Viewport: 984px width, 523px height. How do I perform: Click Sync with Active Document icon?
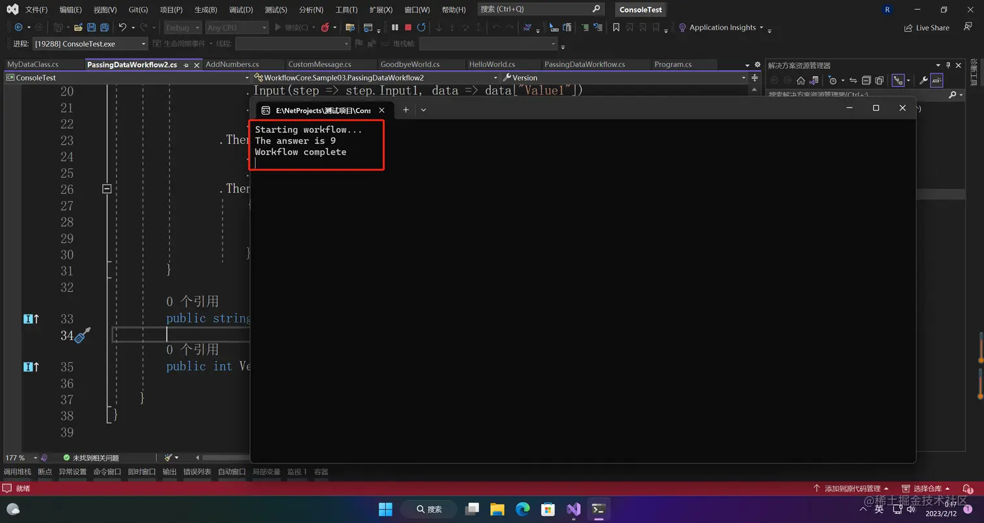[853, 81]
